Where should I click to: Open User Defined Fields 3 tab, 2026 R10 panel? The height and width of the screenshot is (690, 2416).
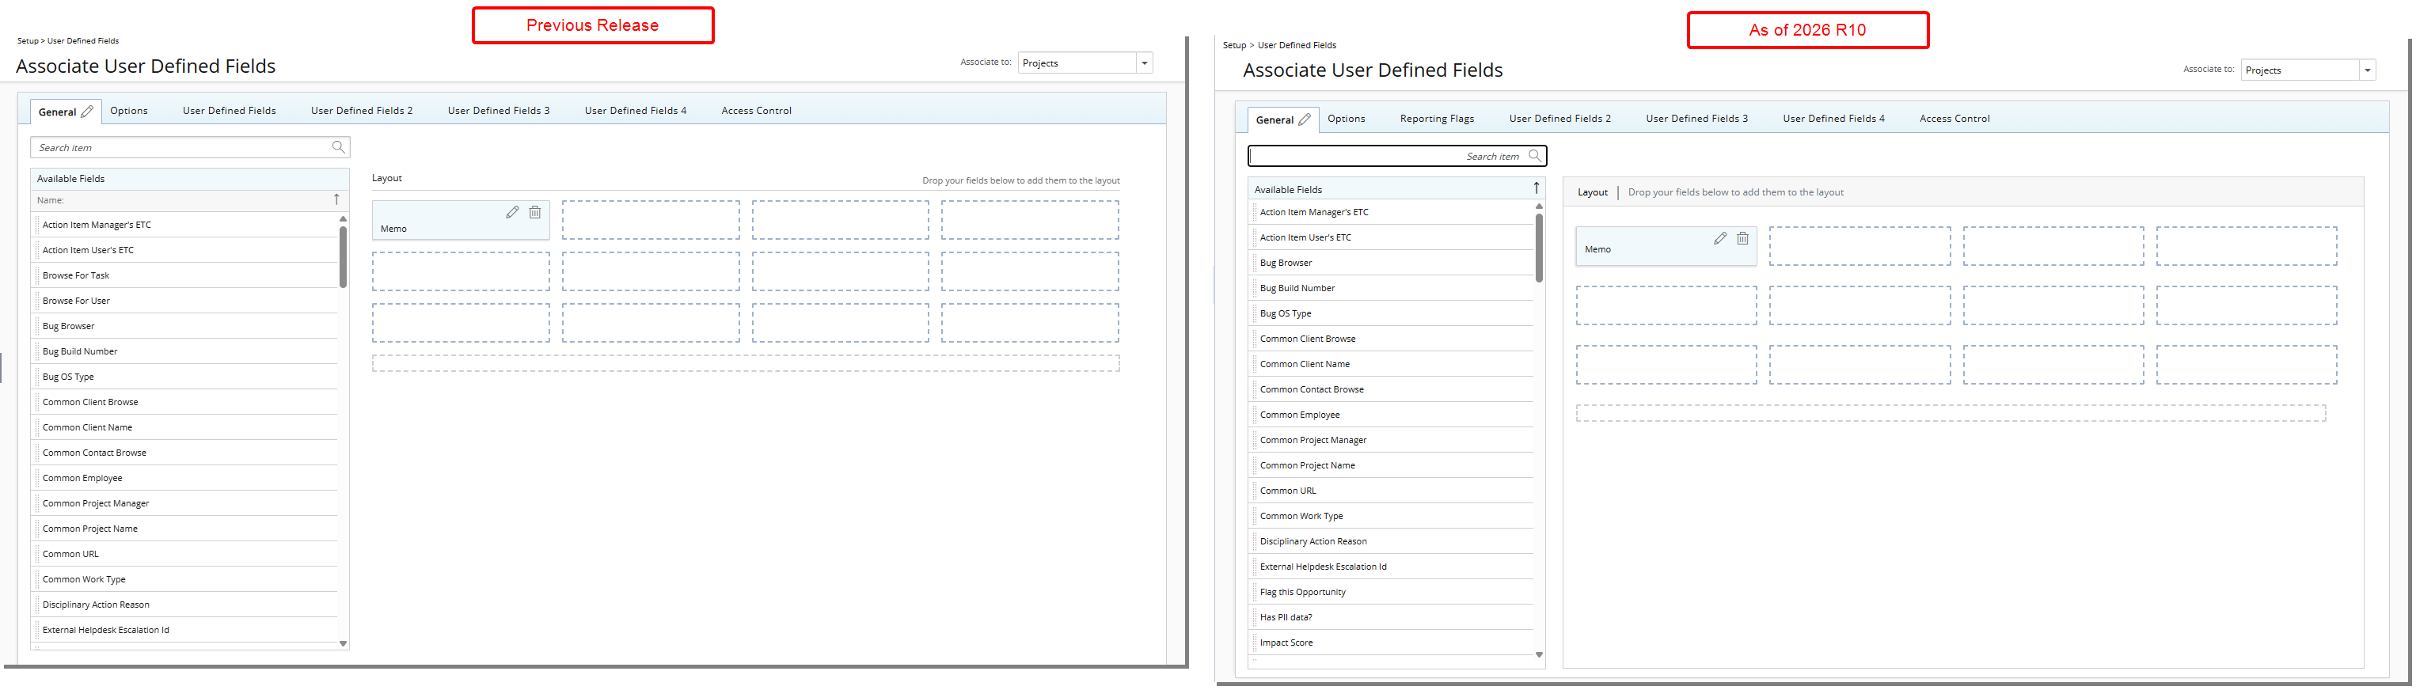point(1696,118)
